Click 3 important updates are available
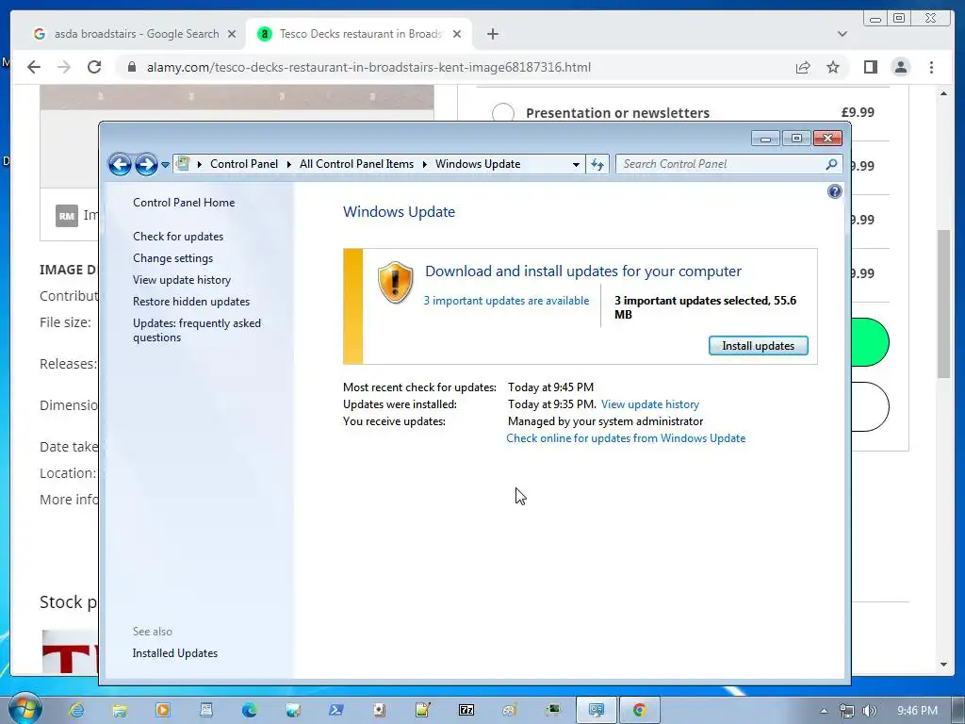 [x=506, y=301]
